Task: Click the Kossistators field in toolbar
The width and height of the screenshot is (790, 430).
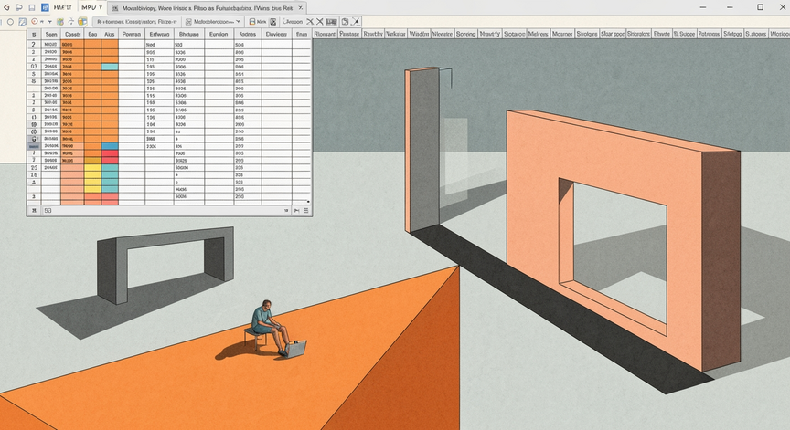Action: pyautogui.click(x=136, y=22)
